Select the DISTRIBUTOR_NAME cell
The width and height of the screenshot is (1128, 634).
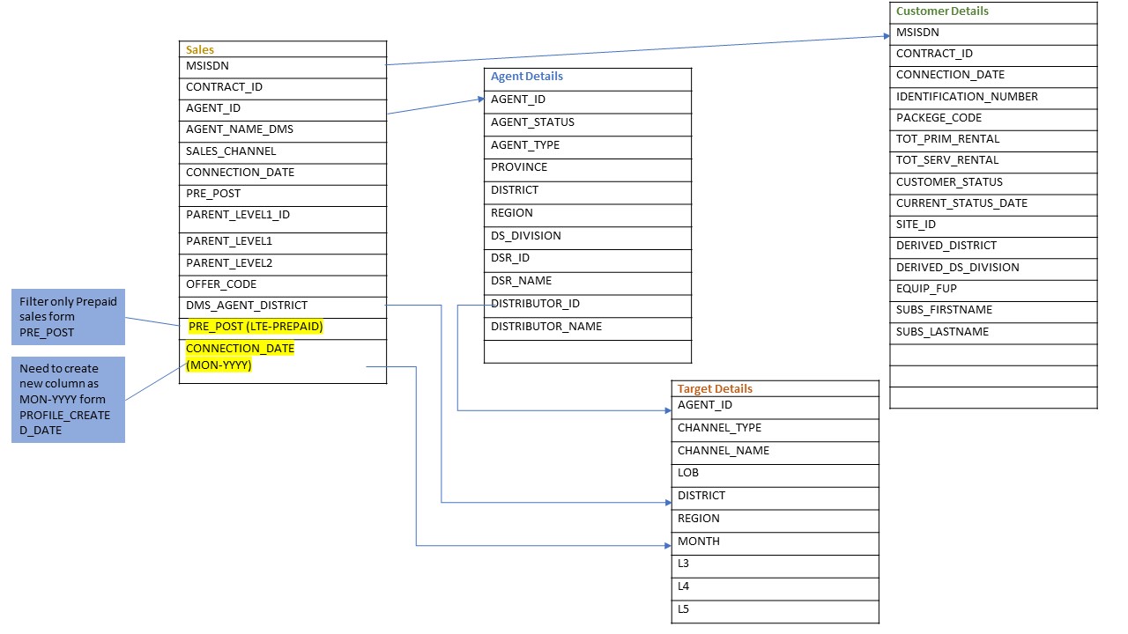[x=545, y=326]
